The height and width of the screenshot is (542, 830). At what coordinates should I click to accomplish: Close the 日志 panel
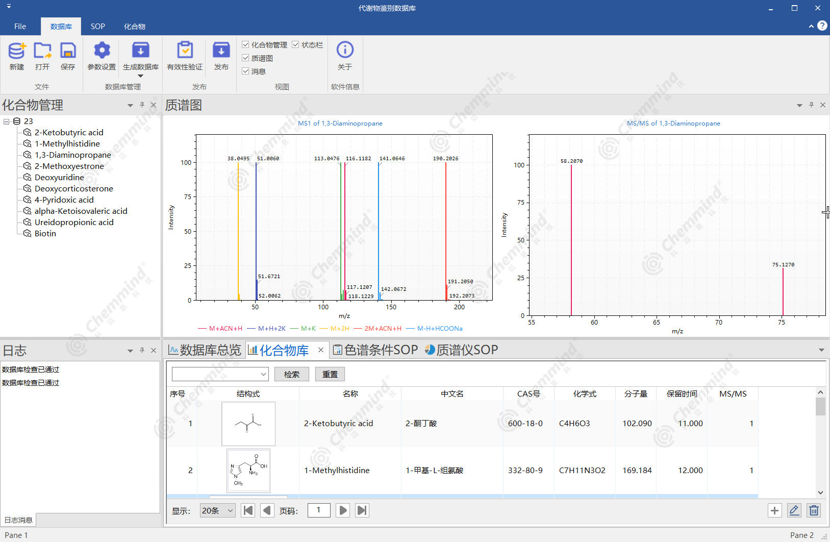154,351
